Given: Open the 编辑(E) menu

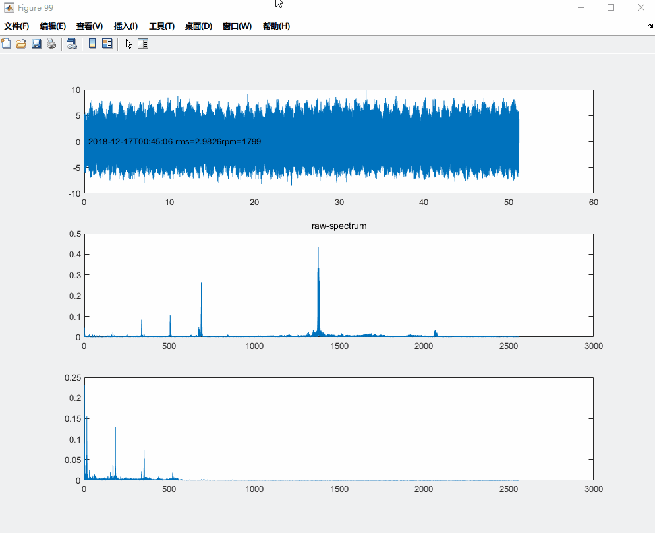Looking at the screenshot, I should pos(53,26).
